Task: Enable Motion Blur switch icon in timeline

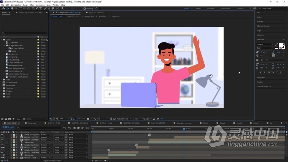Action: pyautogui.click(x=82, y=128)
